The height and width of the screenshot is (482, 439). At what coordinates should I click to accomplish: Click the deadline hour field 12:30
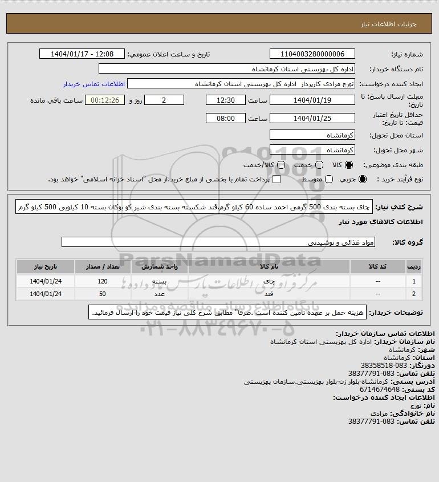coord(226,100)
